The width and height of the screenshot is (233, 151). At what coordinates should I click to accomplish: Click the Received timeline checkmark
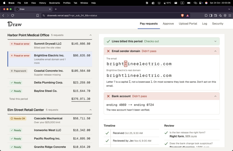107,133
